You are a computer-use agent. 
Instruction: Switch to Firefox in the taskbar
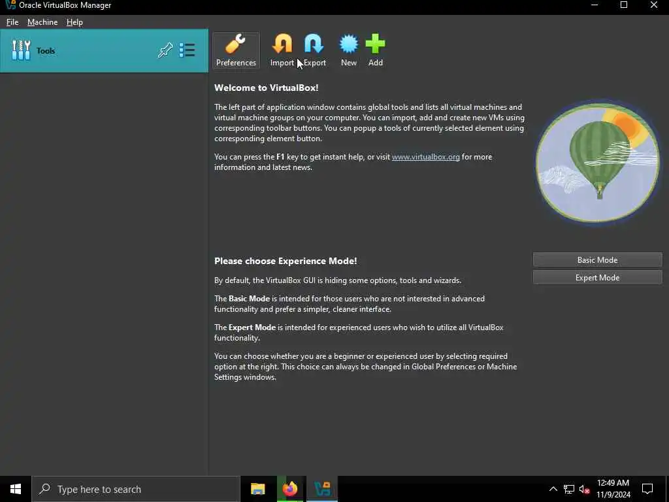[289, 489]
